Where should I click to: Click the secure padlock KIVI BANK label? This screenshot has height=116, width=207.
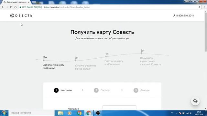(31, 7)
